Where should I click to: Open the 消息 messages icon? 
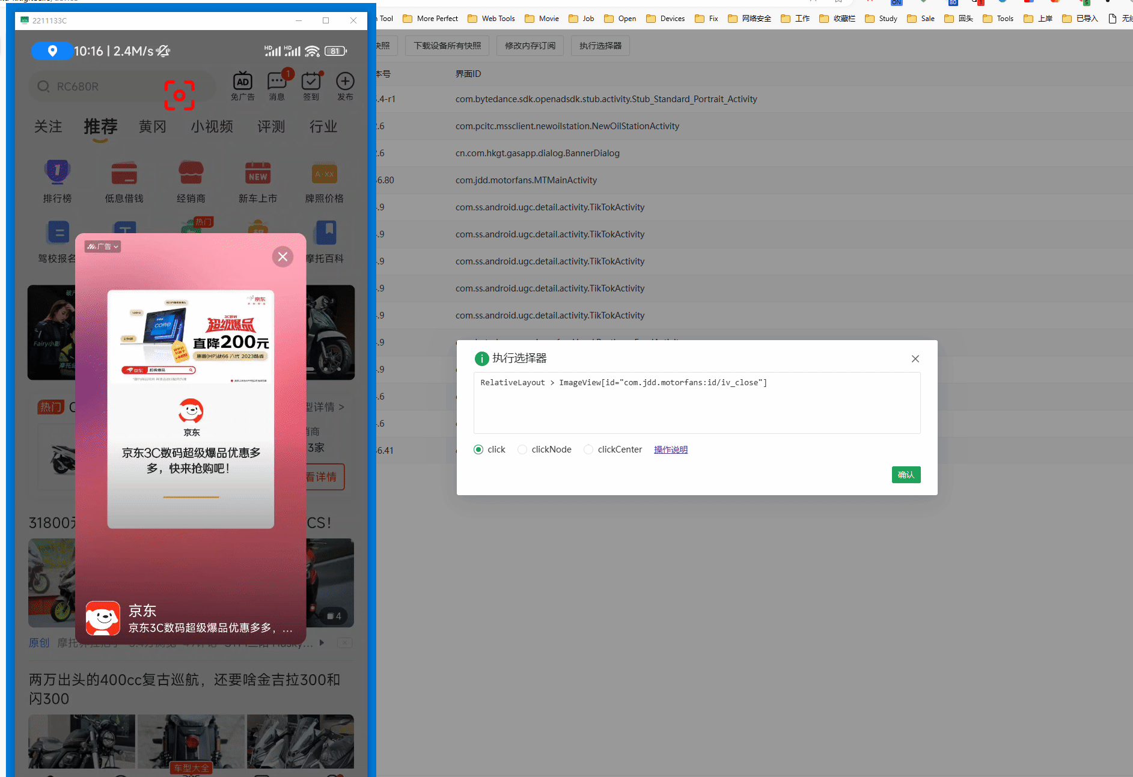pyautogui.click(x=277, y=87)
